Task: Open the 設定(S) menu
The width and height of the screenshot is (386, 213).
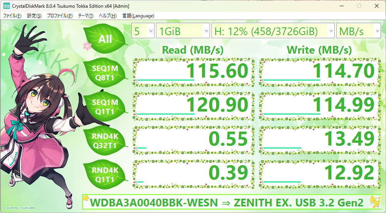Action: [x=34, y=16]
